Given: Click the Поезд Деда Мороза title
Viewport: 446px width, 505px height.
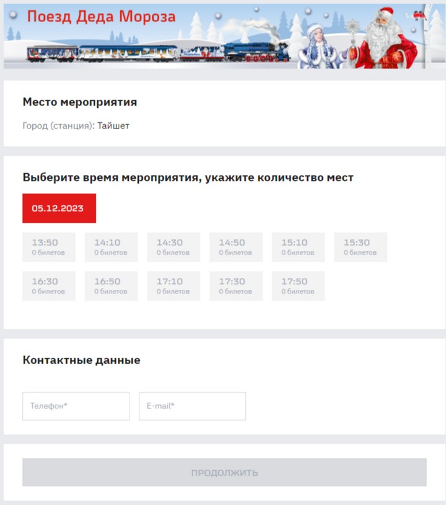Looking at the screenshot, I should (102, 17).
